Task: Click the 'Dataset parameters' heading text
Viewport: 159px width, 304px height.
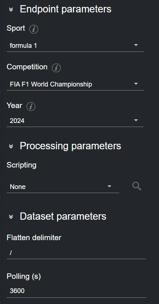Action: coord(63,216)
